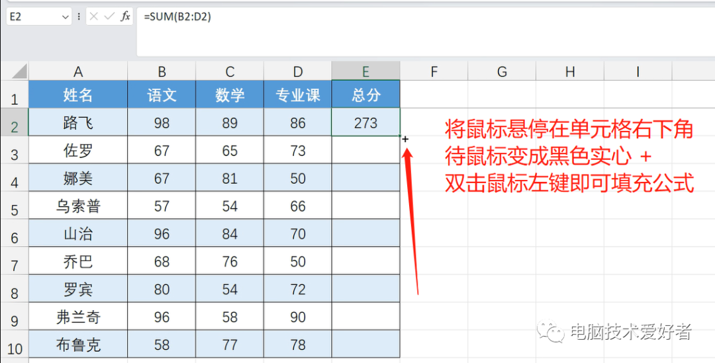Screen dimensions: 715x363
Task: Click 娜美's 数学 score 81
Action: click(x=230, y=178)
